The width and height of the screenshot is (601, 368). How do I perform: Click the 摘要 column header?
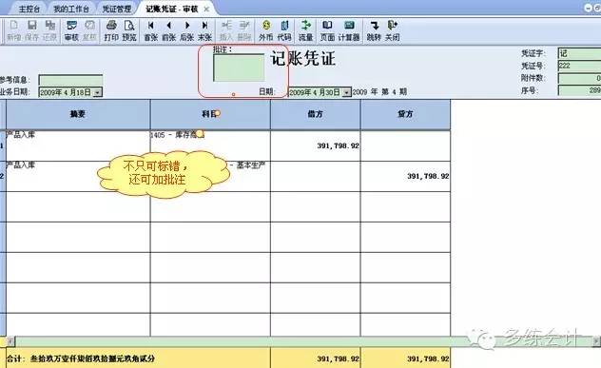coord(78,114)
